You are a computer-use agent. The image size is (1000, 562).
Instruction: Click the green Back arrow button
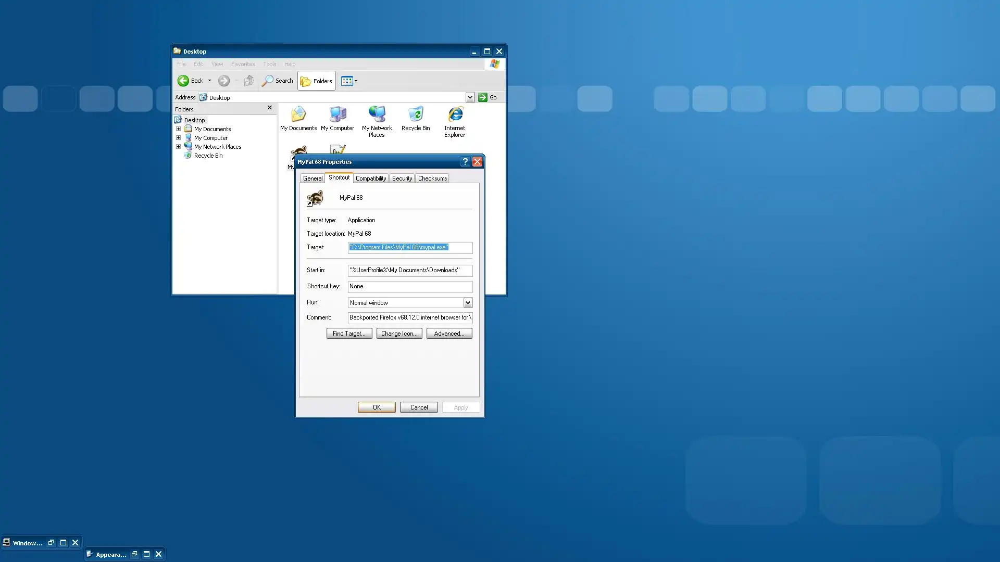click(x=183, y=81)
